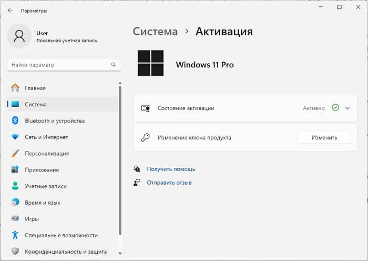
Task: Open the Отправить отзыв link
Action: tap(169, 183)
